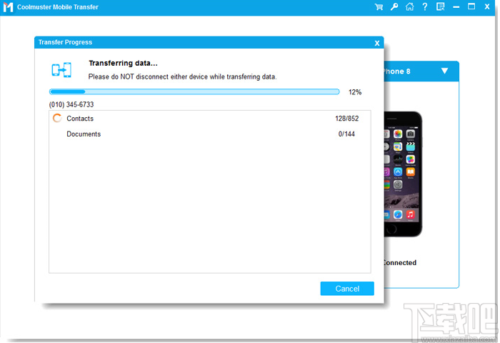
Task: Click the iPhone device image
Action: (x=403, y=174)
